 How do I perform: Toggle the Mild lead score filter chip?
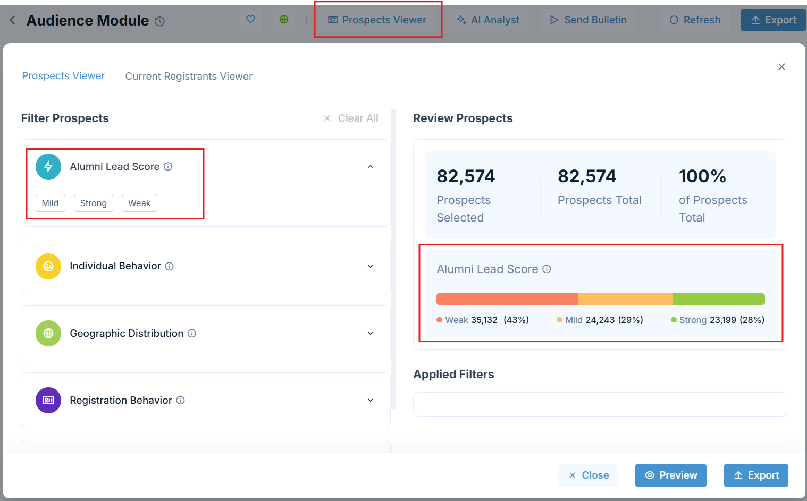pos(51,203)
